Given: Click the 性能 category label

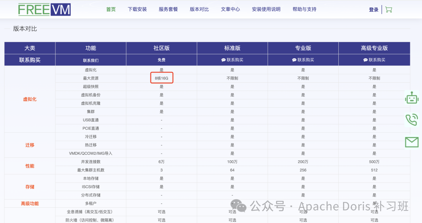Looking at the screenshot, I should pyautogui.click(x=30, y=166).
